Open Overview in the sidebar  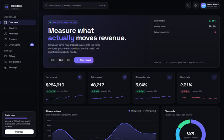[19, 22]
